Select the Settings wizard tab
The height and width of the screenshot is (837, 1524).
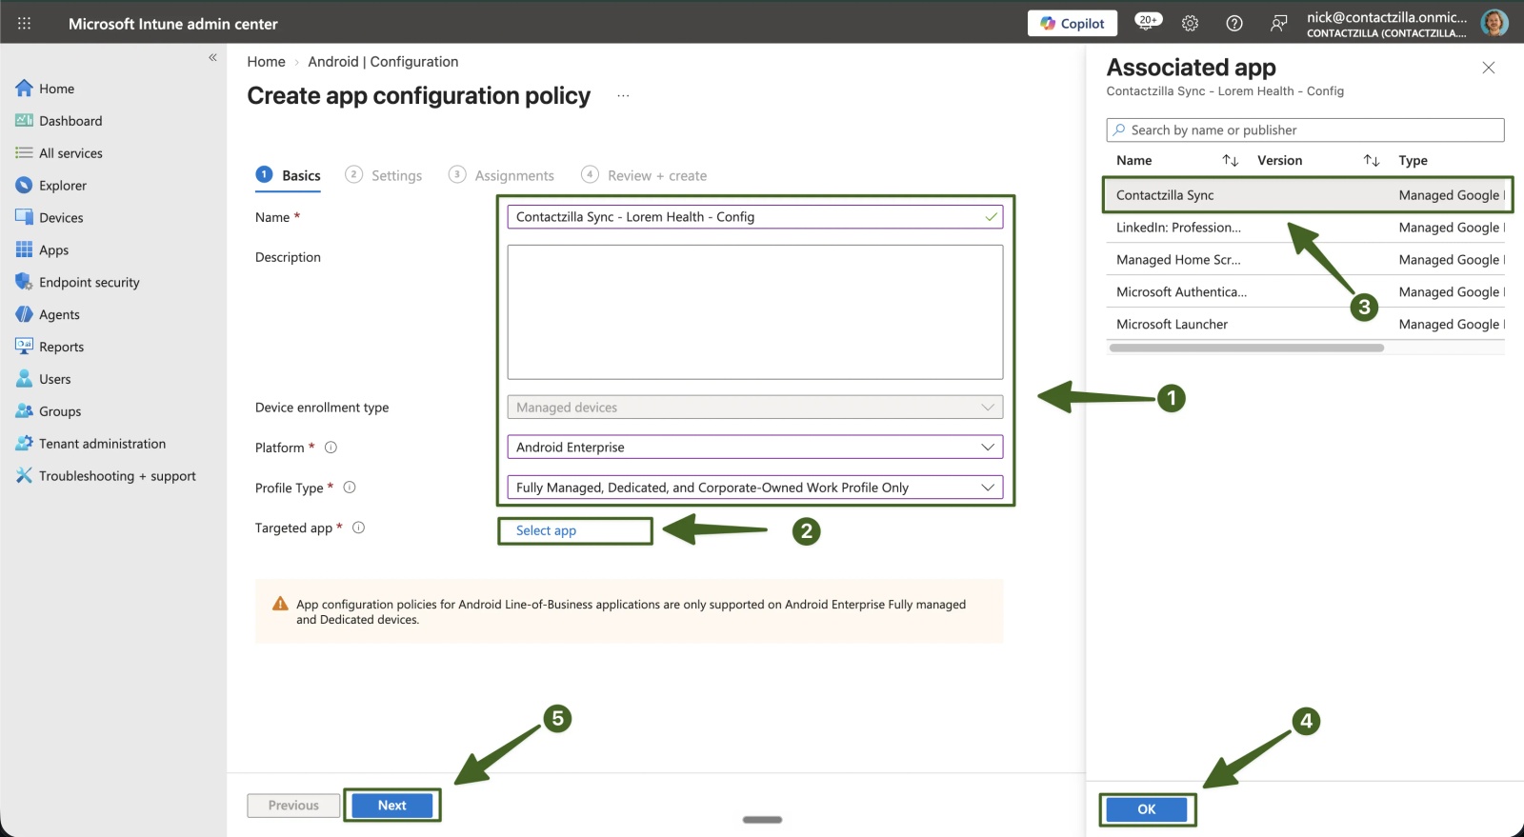point(384,175)
